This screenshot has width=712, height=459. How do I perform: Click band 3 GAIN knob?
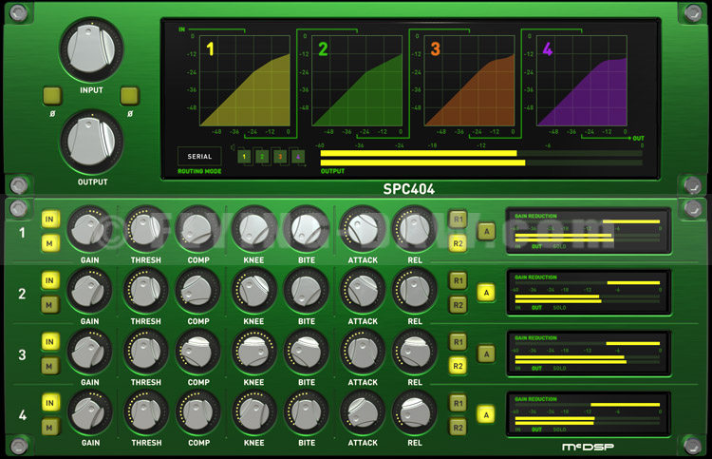tap(89, 352)
